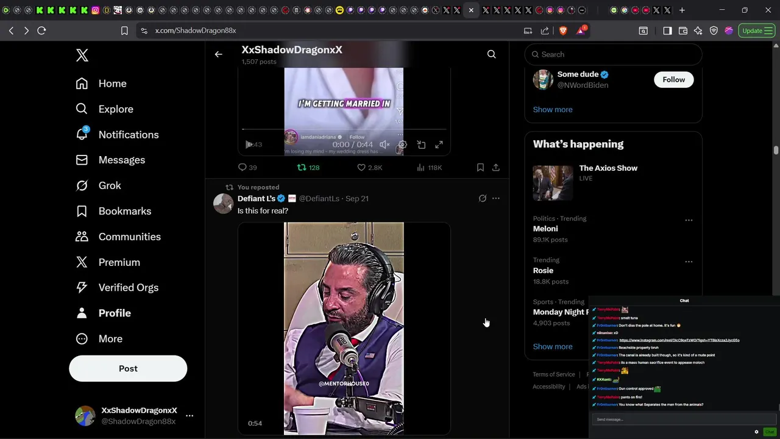The height and width of the screenshot is (439, 780).
Task: Open video settings gear on the wedding video
Action: click(402, 145)
